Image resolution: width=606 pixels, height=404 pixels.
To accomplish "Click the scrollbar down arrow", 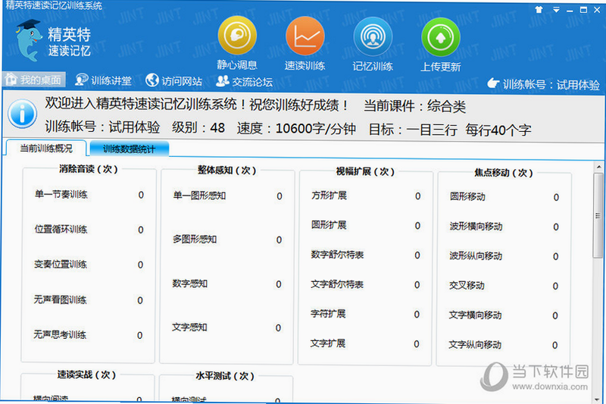I will pos(598,399).
